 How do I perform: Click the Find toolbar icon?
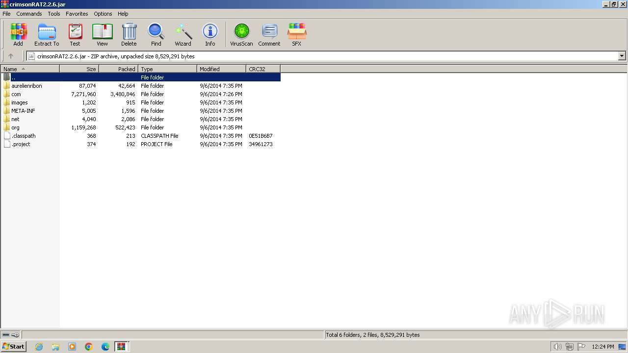pyautogui.click(x=156, y=35)
